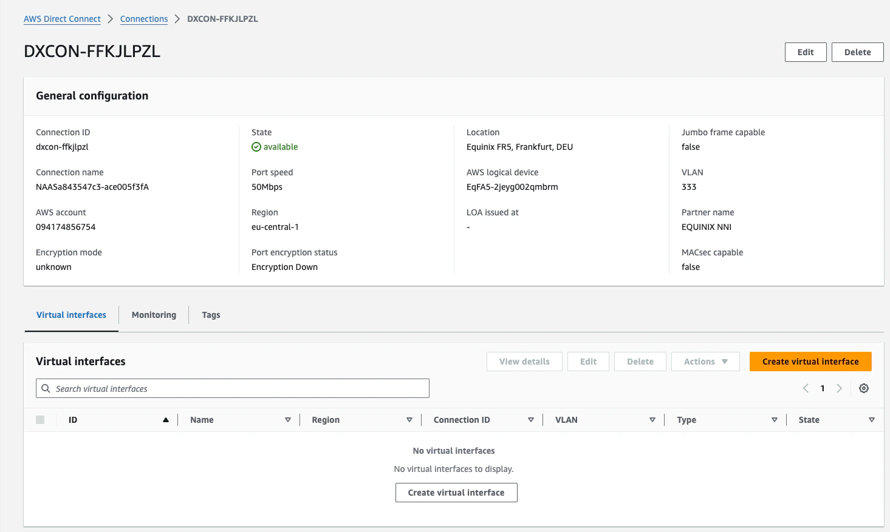
Task: Click the next page arrow for virtual interfaces
Action: tap(840, 388)
